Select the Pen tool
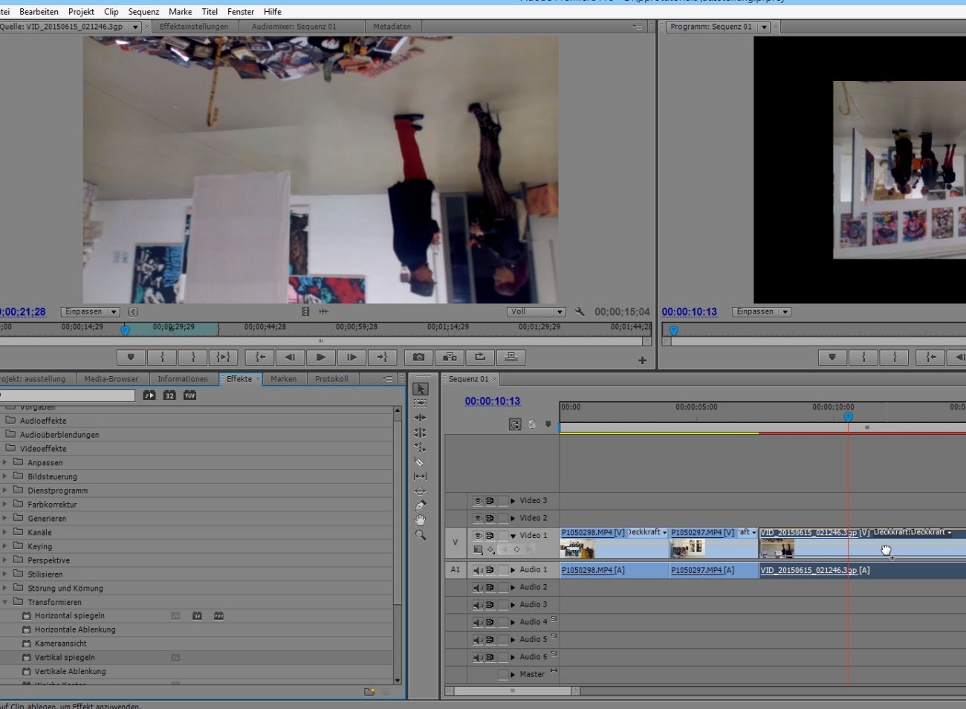The height and width of the screenshot is (709, 966). tap(421, 505)
